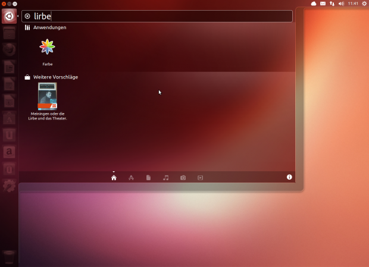
Task: Switch to the Videos lens
Action: (x=200, y=178)
